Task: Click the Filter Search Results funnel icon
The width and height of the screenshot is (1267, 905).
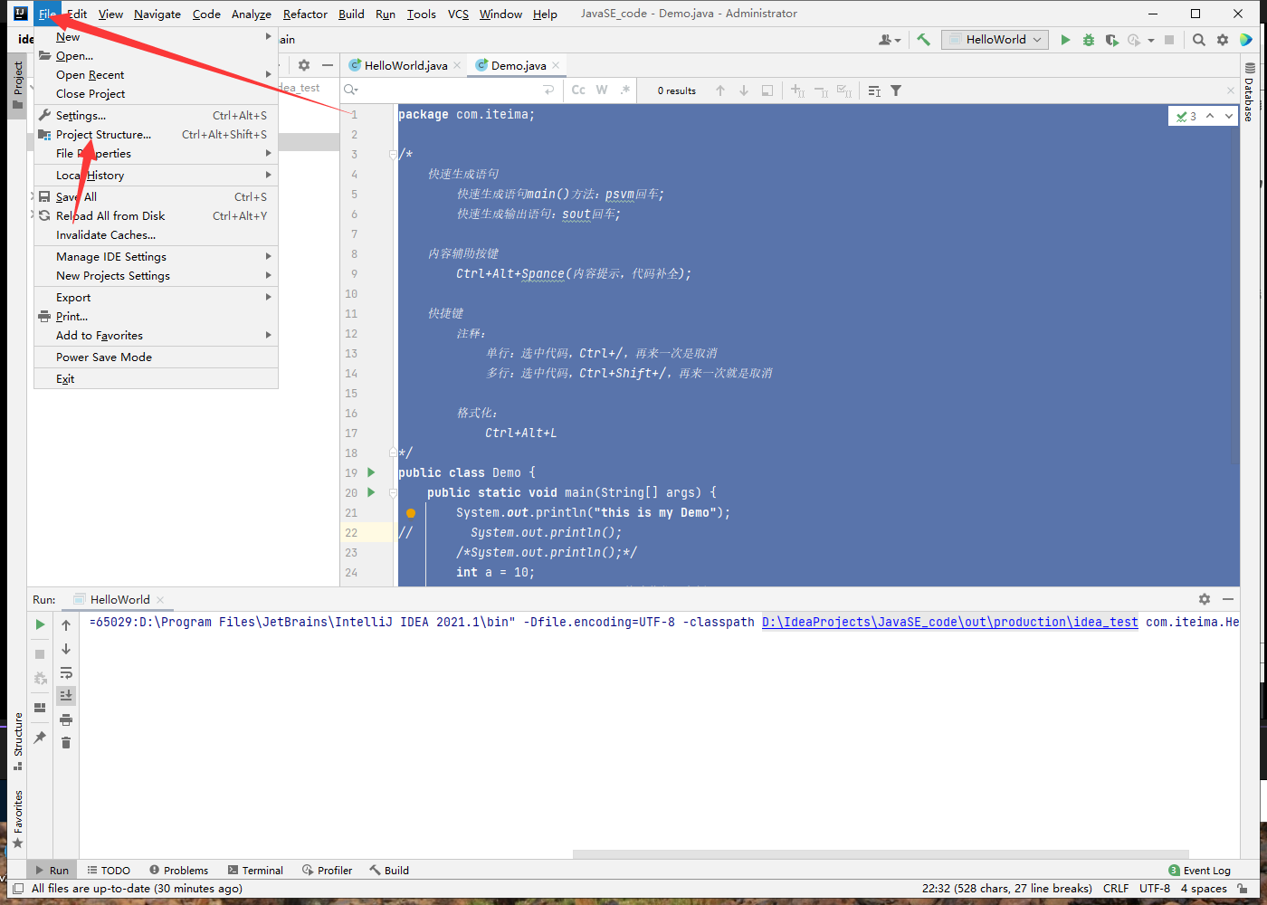Action: point(896,90)
